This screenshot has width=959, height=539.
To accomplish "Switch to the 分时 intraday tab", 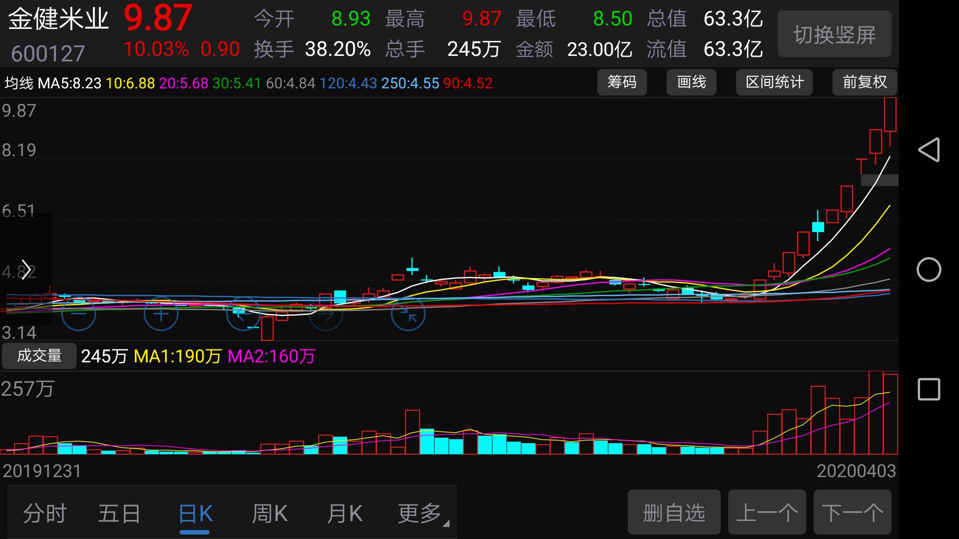I will [x=44, y=513].
